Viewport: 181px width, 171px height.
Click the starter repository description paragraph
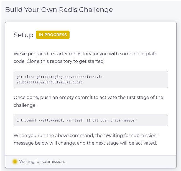[85, 58]
